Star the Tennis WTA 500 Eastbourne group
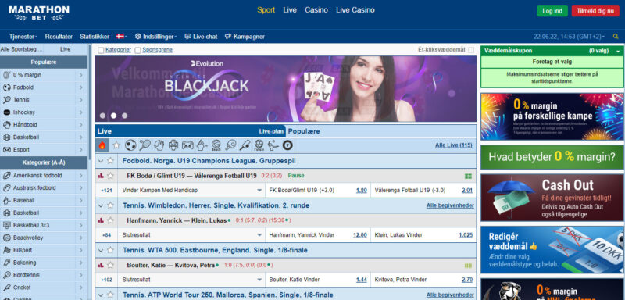 (x=110, y=250)
